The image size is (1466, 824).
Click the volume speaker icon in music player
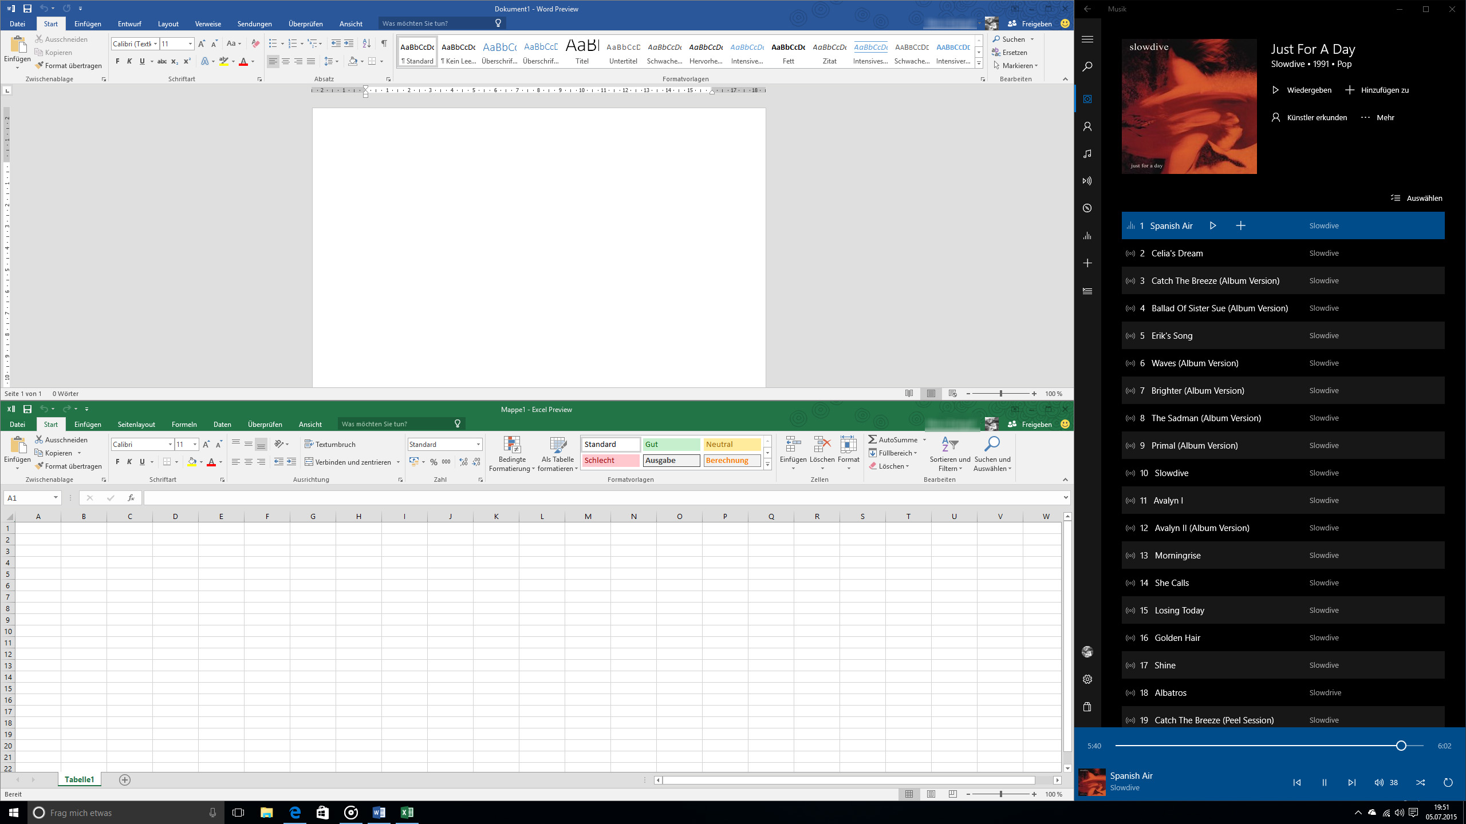pos(1378,782)
